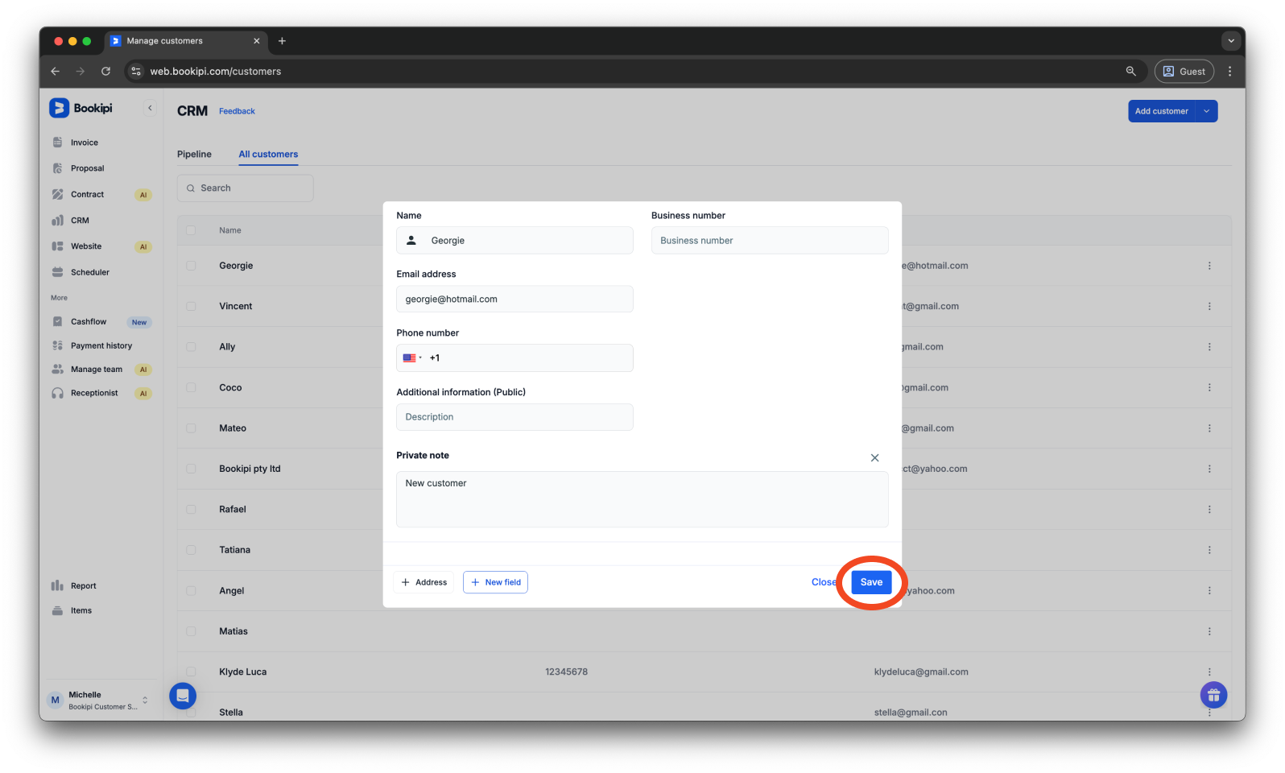The image size is (1285, 773).
Task: Click the Name input field with Georgie
Action: tap(514, 240)
